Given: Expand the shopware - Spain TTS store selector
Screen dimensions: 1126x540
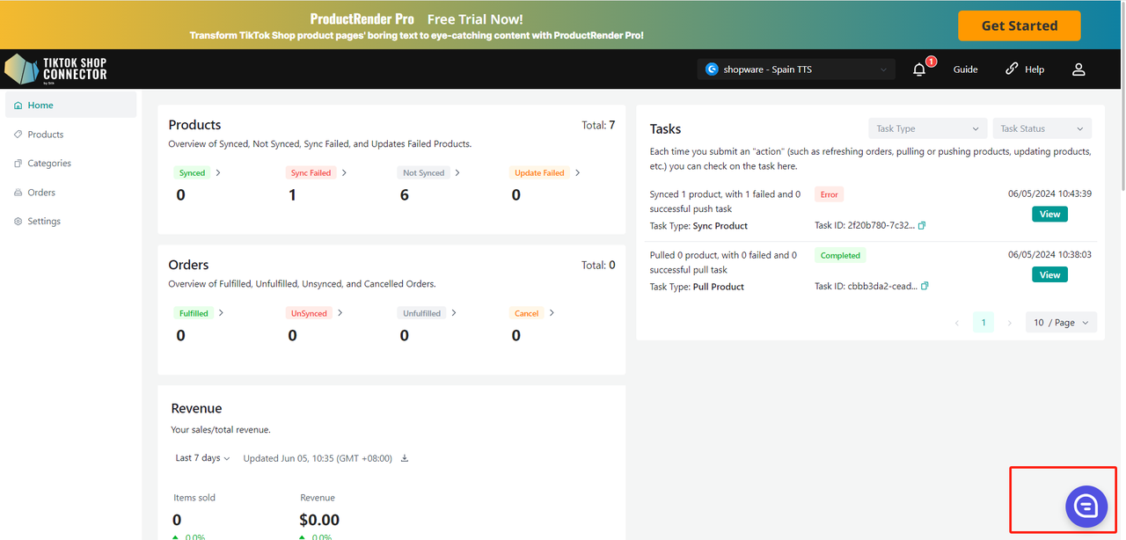Looking at the screenshot, I should [797, 69].
